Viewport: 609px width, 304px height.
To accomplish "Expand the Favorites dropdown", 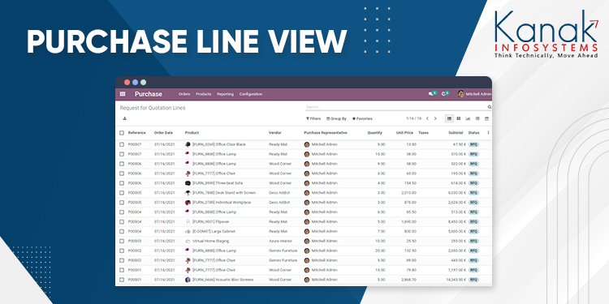I will point(362,118).
